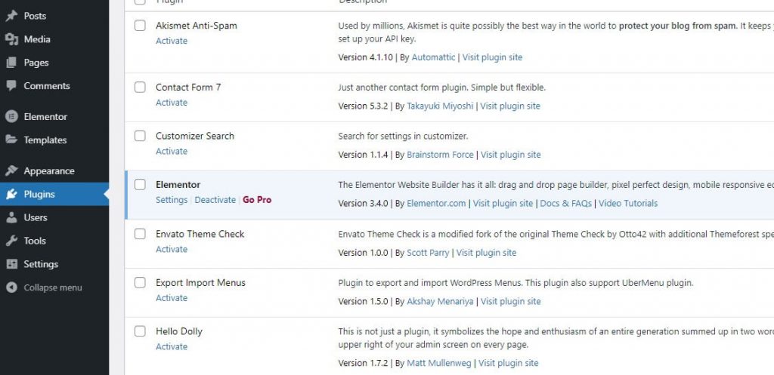Click the Users person icon
This screenshot has width=774, height=375.
pyautogui.click(x=11, y=217)
